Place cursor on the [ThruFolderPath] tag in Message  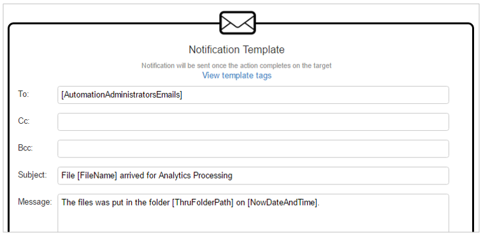(x=203, y=203)
